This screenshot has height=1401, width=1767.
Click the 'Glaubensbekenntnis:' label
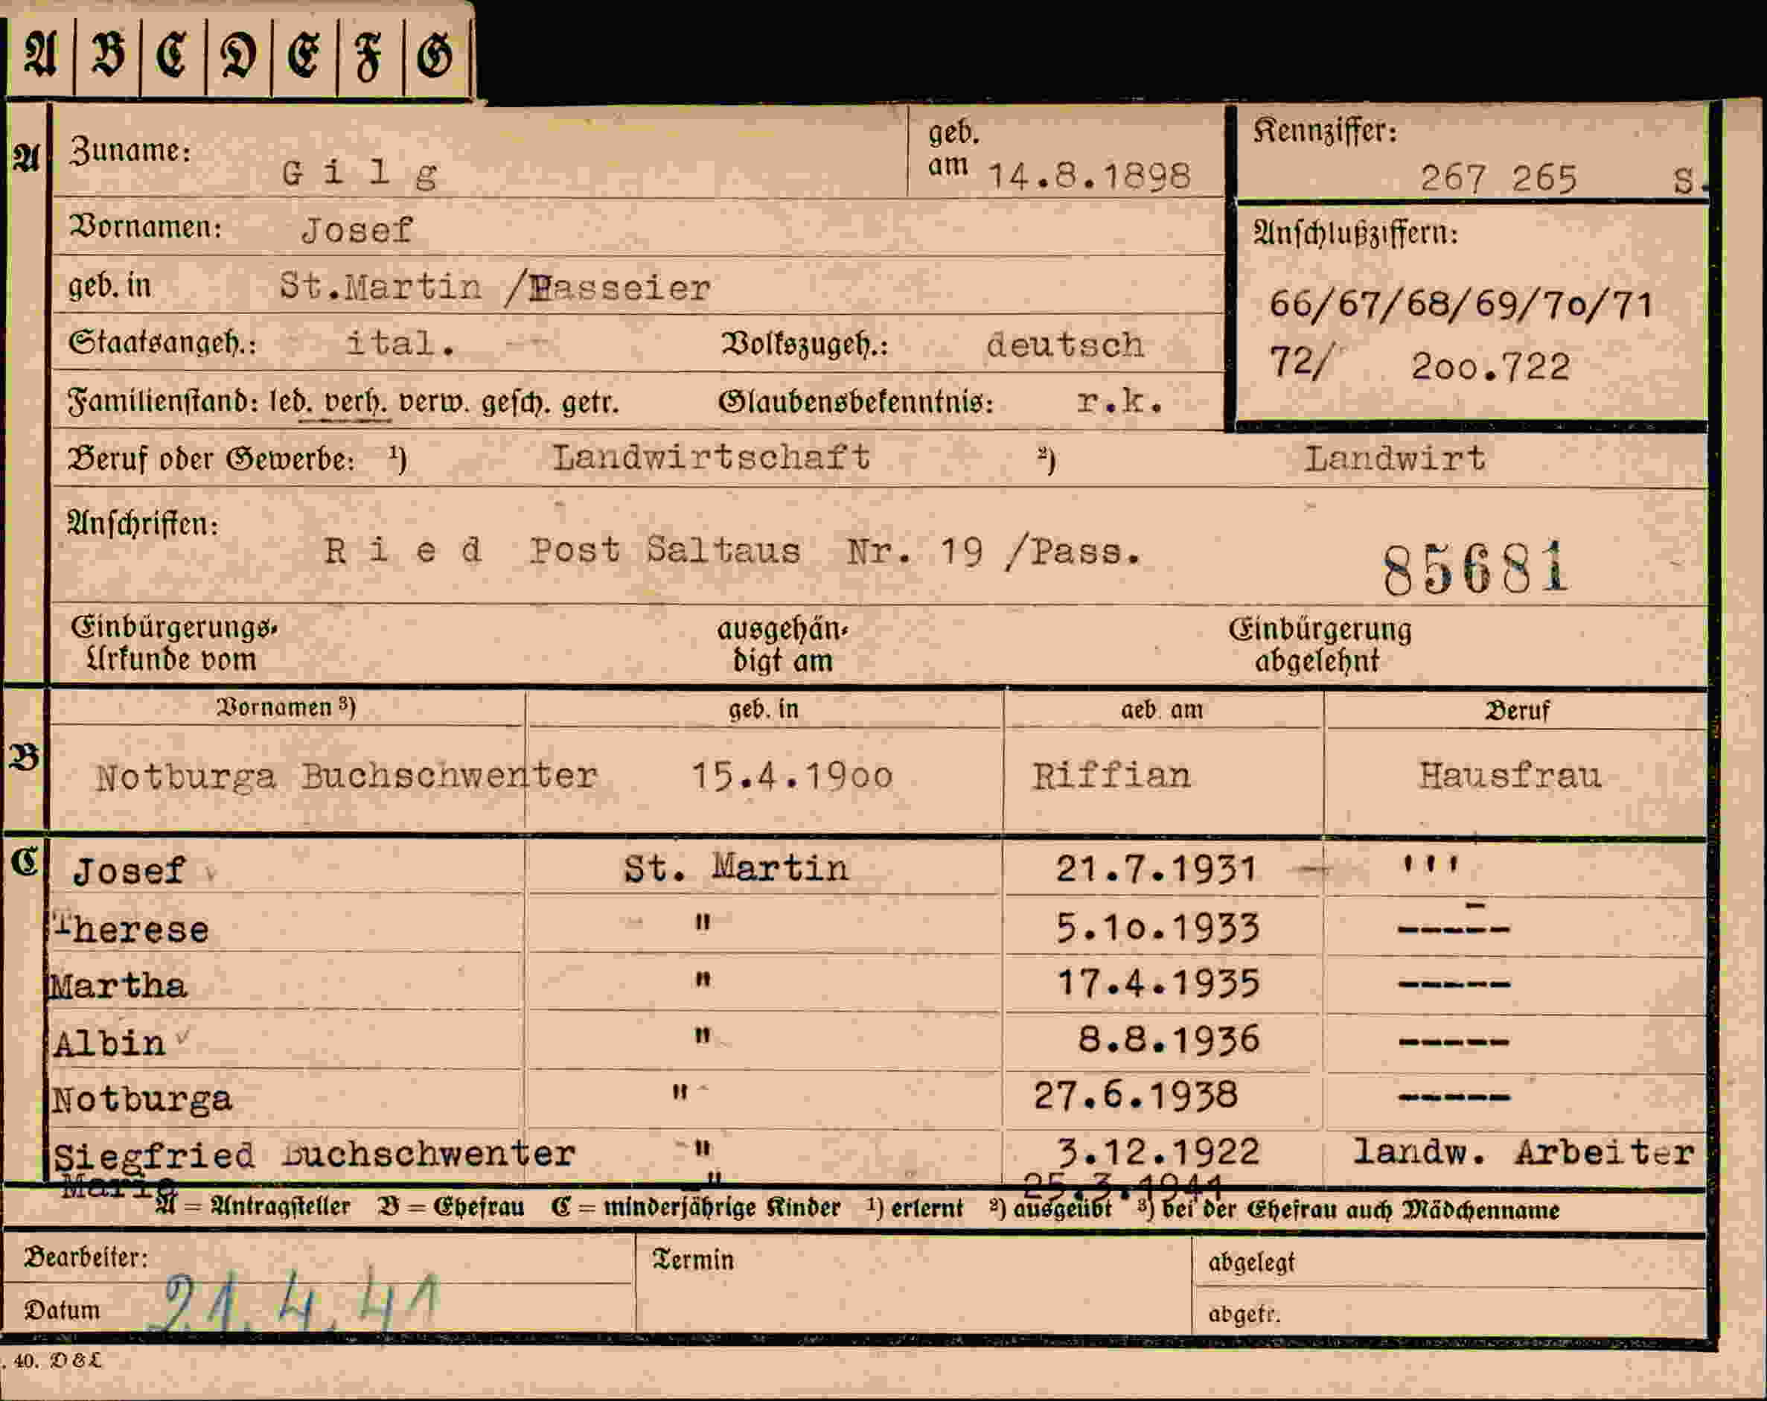pyautogui.click(x=856, y=403)
